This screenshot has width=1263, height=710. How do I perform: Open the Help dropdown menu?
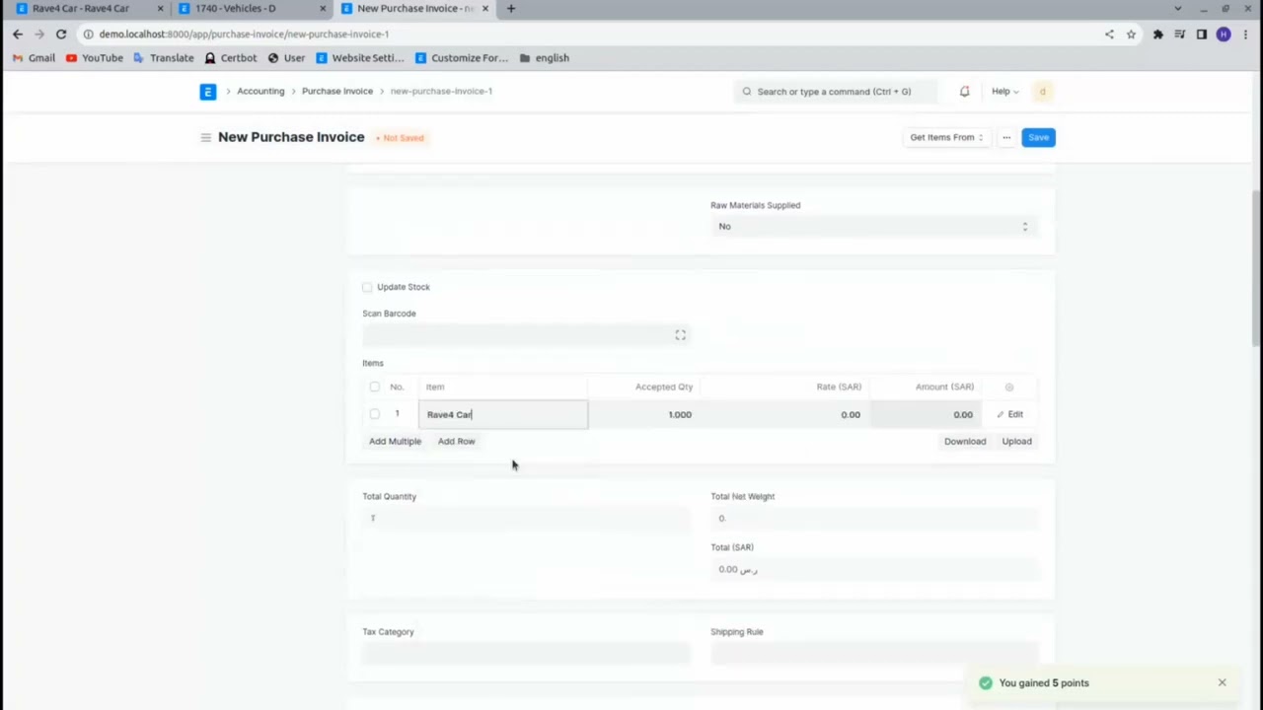(1004, 92)
